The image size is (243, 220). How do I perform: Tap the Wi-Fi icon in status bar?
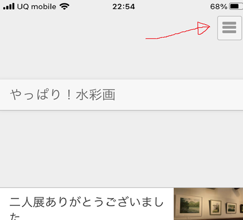tap(64, 7)
